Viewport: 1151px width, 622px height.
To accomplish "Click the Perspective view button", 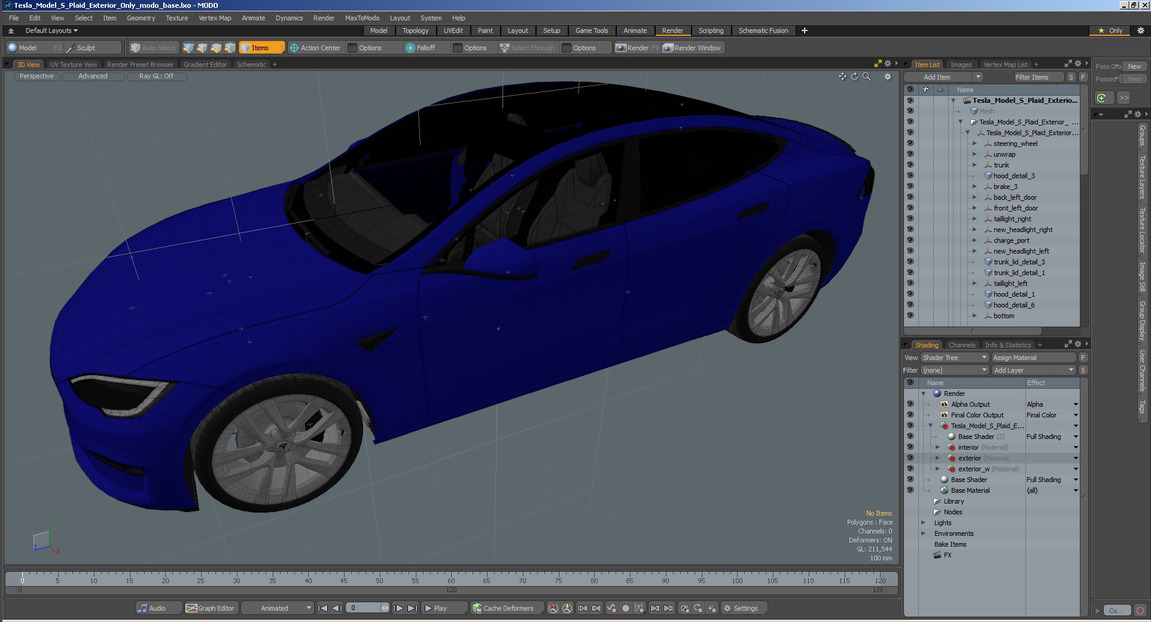I will pos(36,77).
